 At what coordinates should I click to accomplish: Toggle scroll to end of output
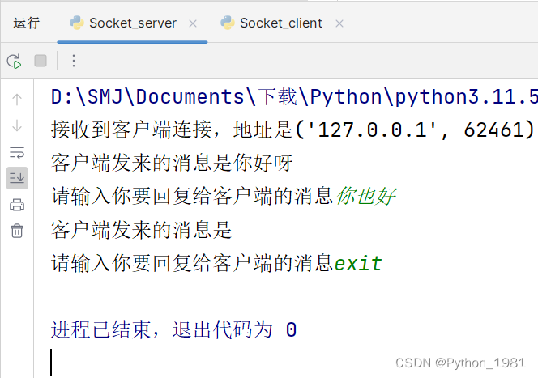pos(17,178)
